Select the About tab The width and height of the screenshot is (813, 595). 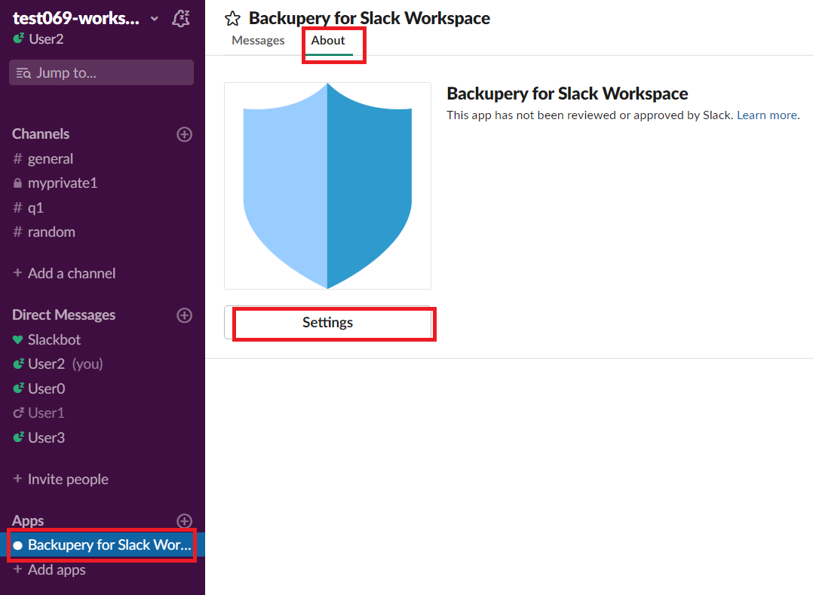[x=328, y=41]
